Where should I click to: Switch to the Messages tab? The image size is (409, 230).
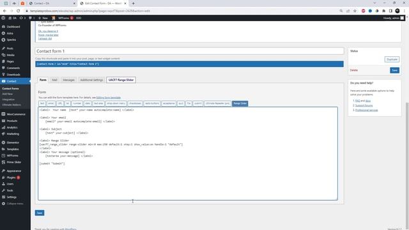coord(68,80)
